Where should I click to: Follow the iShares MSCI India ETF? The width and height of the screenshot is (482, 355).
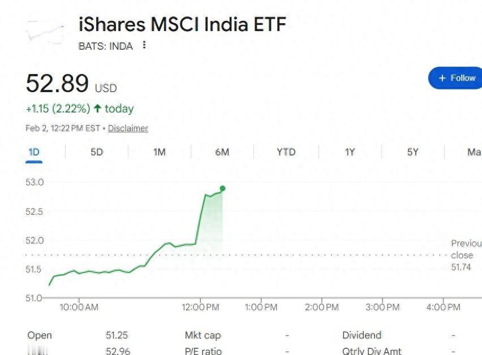click(457, 78)
